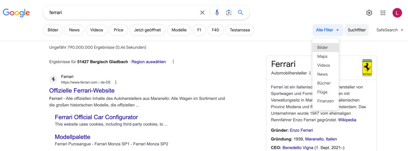Select the Jetzt geöffnet filter chip
The image size is (408, 151).
[148, 30]
